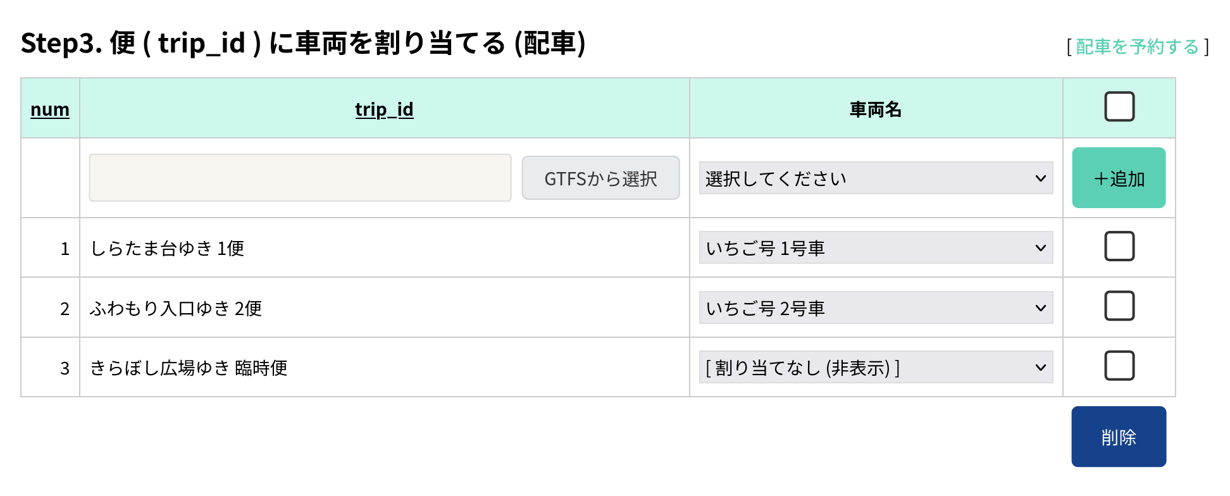The width and height of the screenshot is (1230, 496).
Task: Check the checkbox for ふわもり入口ゆき 2便
Action: click(1119, 306)
